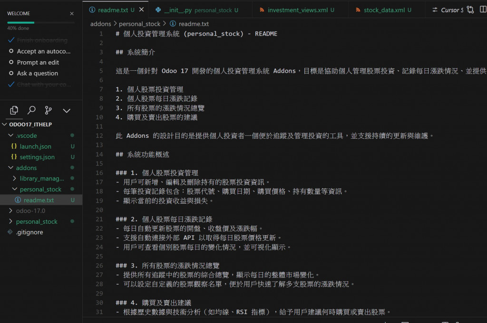Open settings.json file
This screenshot has width=487, height=323.
click(41, 157)
